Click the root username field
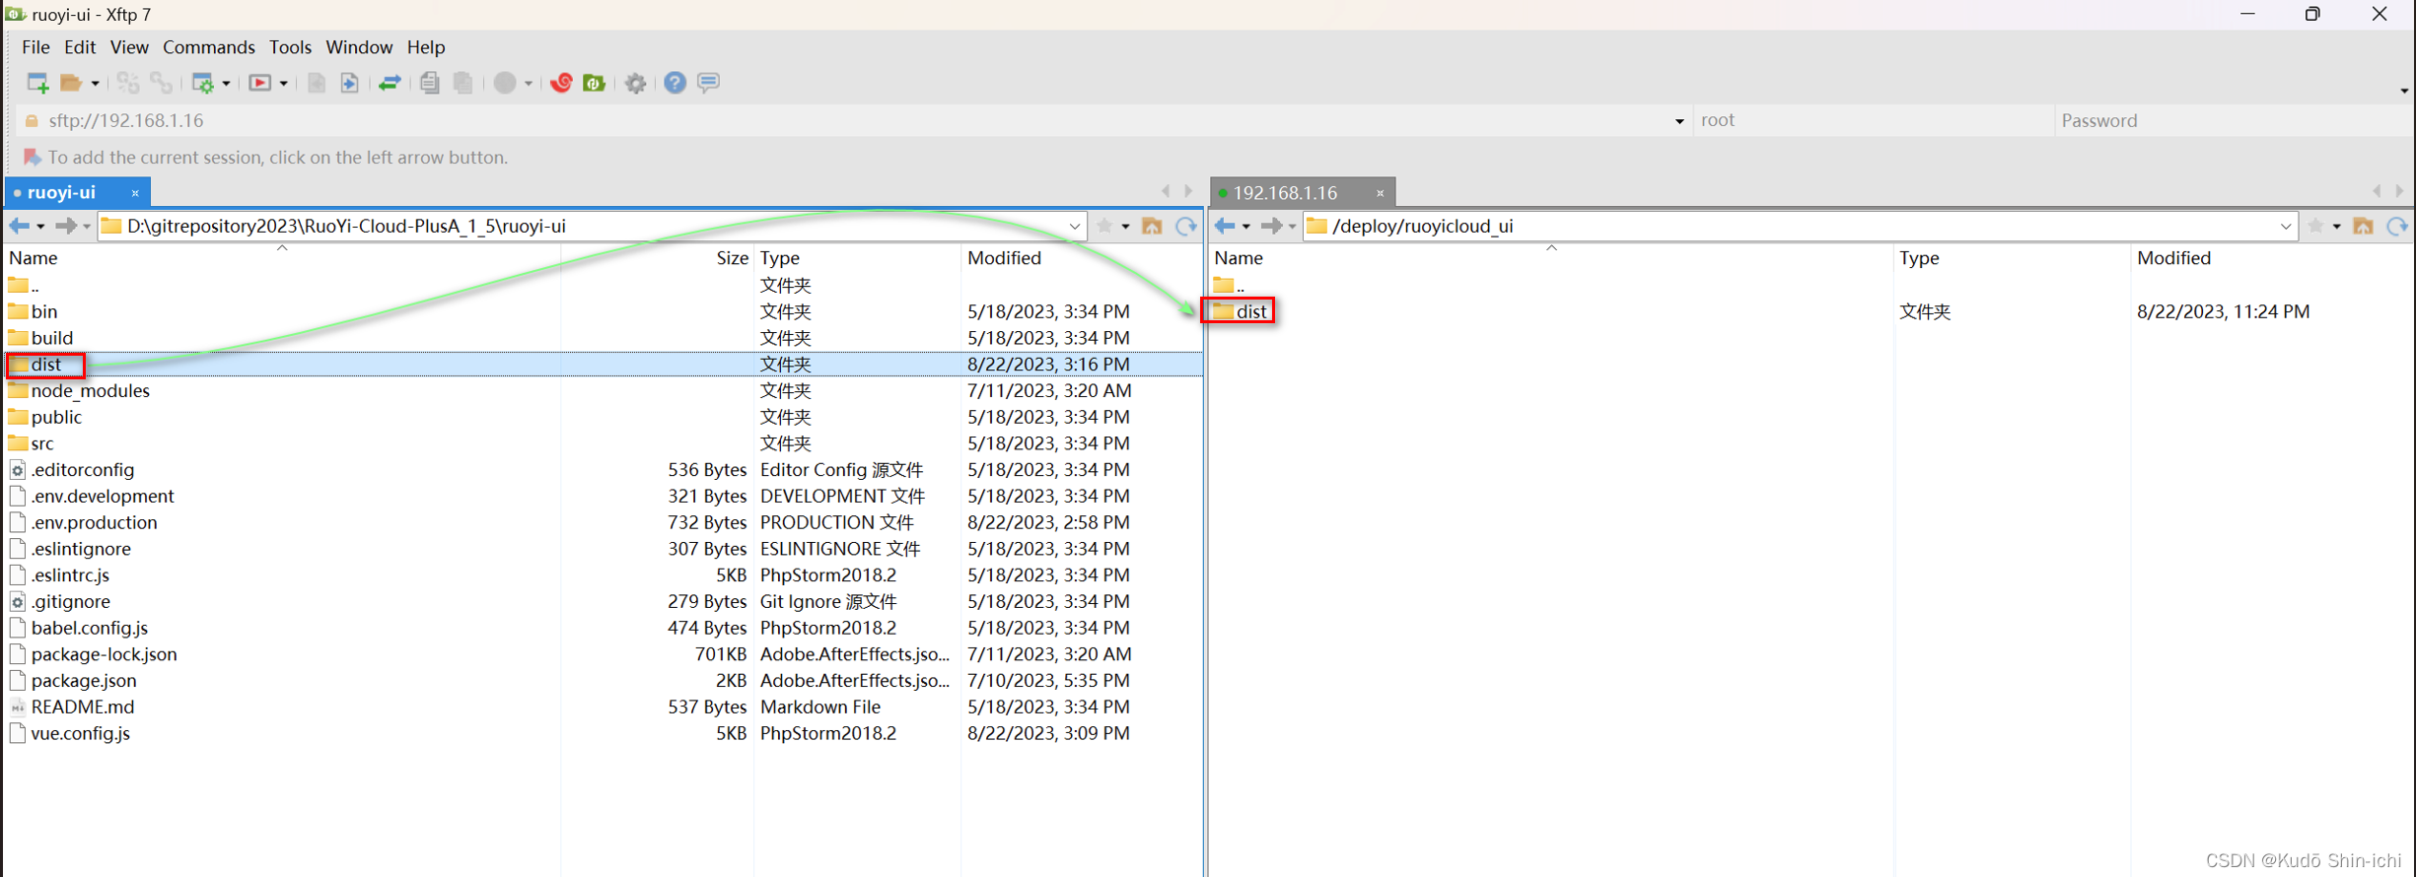This screenshot has height=877, width=2416. pos(1873,120)
